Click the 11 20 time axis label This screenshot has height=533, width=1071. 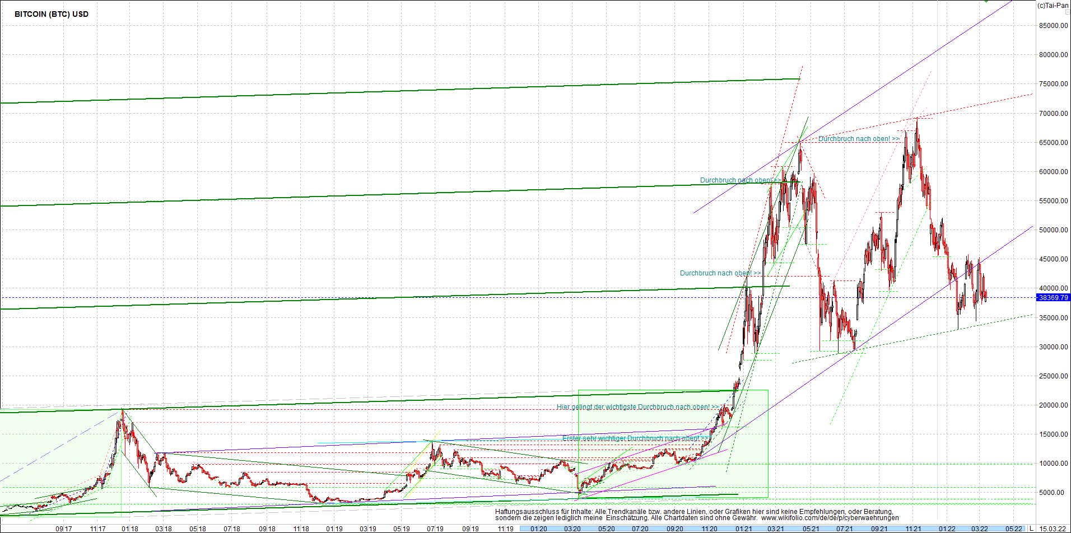pos(709,529)
